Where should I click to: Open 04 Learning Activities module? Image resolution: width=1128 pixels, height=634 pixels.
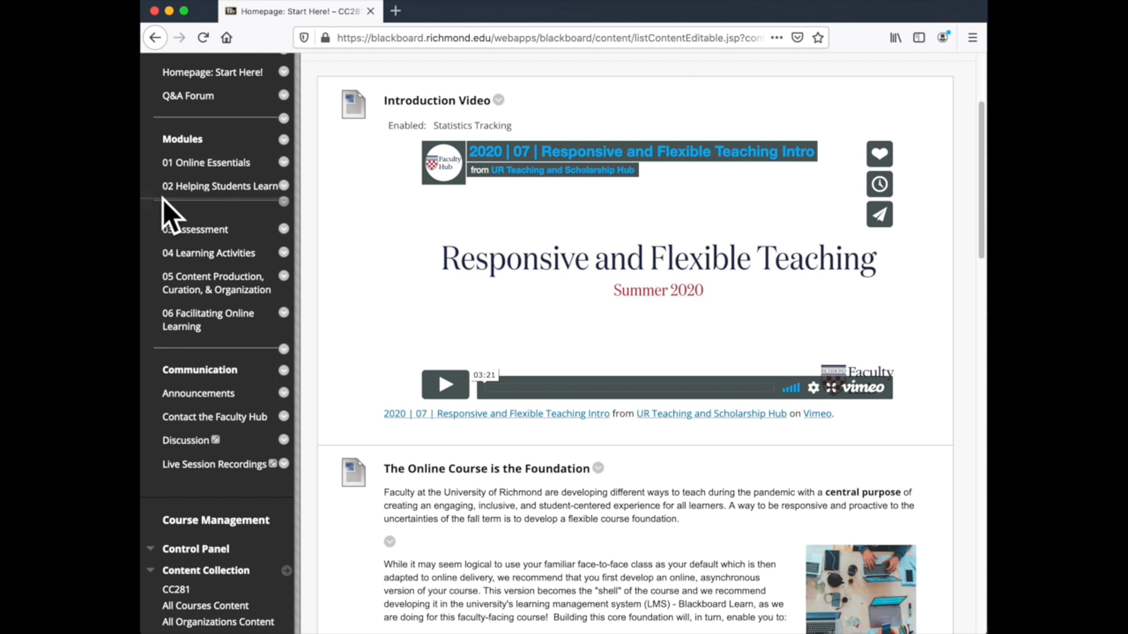pos(209,253)
